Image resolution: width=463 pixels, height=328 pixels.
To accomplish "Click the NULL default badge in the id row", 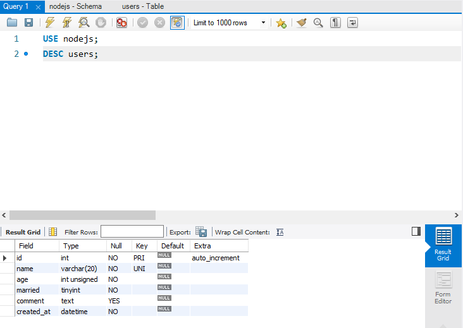I will (x=164, y=255).
